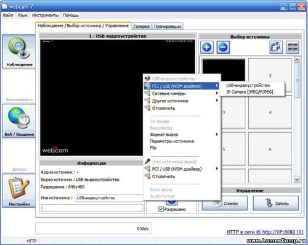Viewport: 308px width, 245px height.
Task: Click the Видео источник : USB-видеоустройство text
Action: 80,180
